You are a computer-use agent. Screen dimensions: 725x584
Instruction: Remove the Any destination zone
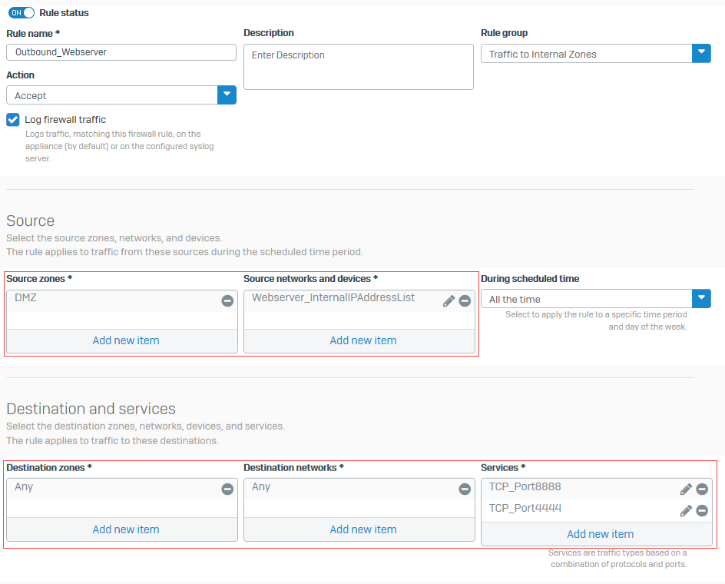point(227,488)
